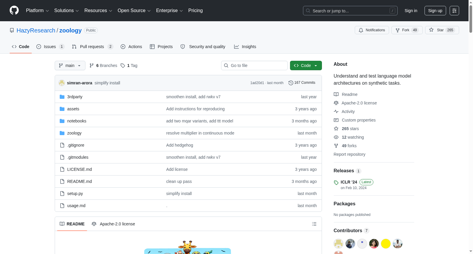Select the Apache-2.0 license tab
Image resolution: width=473 pixels, height=254 pixels.
(113, 224)
